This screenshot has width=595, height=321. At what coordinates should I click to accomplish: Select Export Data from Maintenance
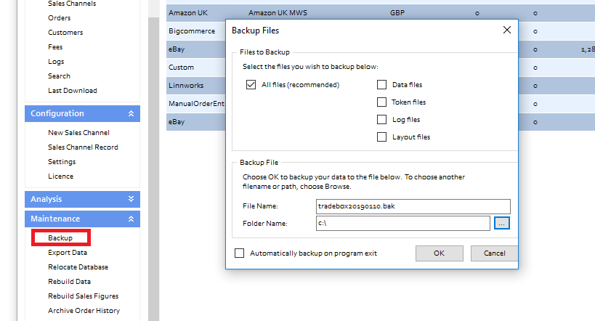68,253
